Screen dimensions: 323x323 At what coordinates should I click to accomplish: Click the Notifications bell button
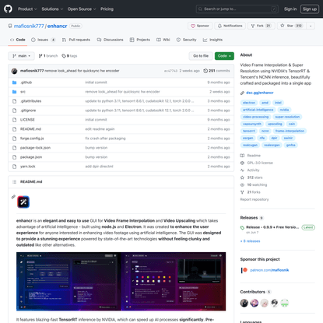(x=230, y=26)
